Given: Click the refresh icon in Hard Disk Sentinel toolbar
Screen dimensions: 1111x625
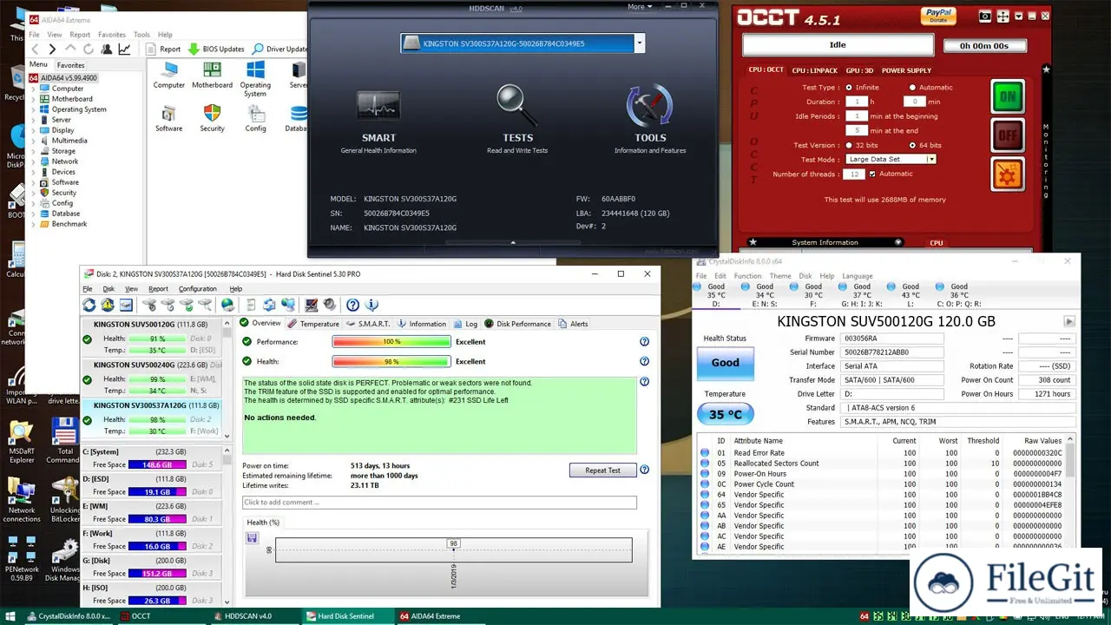Looking at the screenshot, I should pyautogui.click(x=89, y=305).
